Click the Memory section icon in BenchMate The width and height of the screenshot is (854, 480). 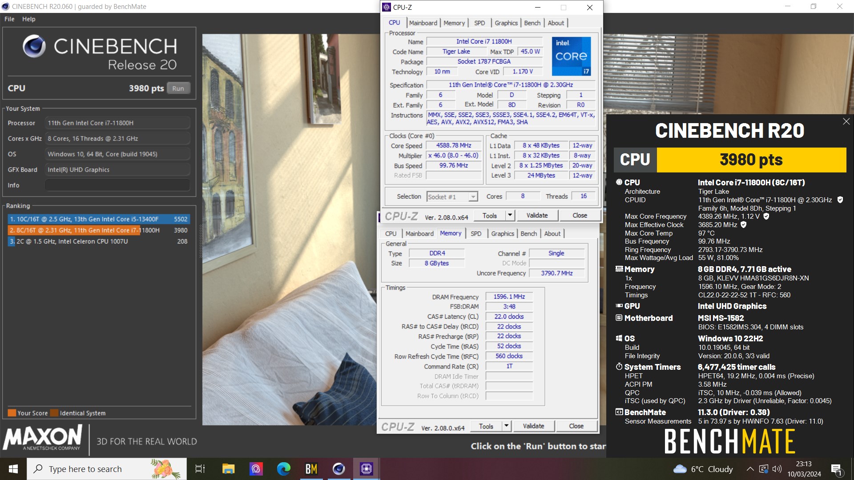619,269
